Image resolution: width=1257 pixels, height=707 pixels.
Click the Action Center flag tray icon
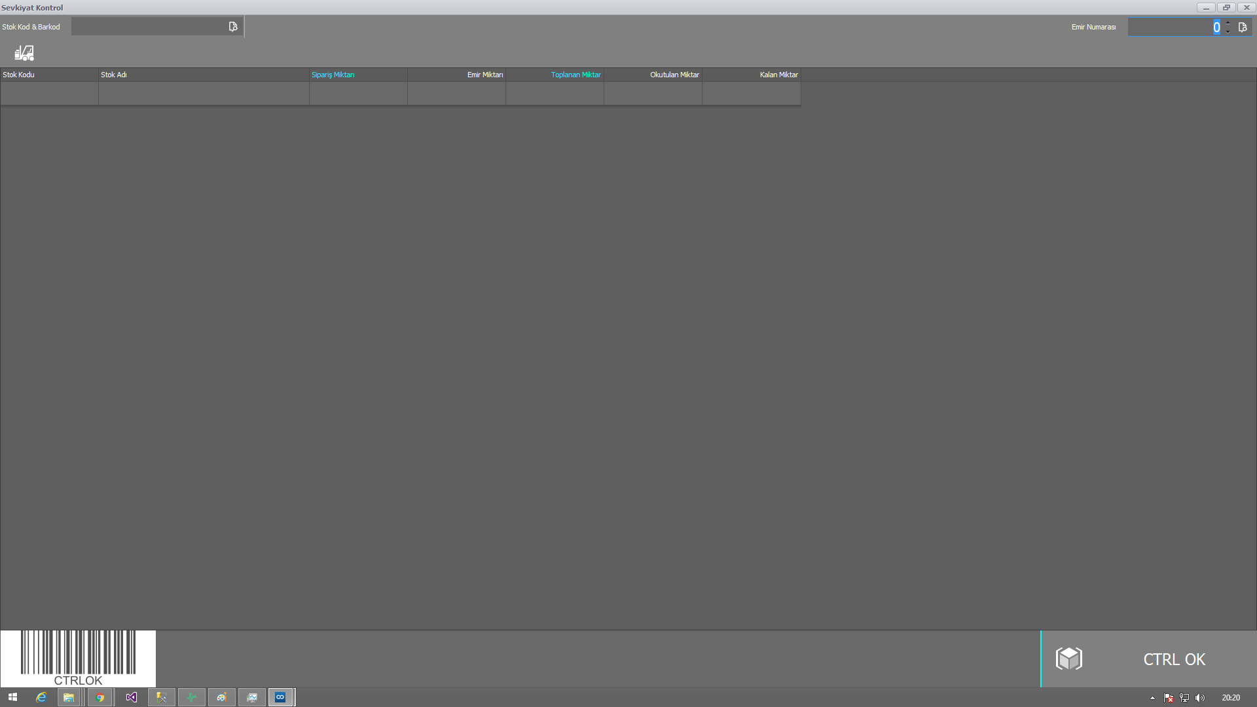pos(1169,698)
